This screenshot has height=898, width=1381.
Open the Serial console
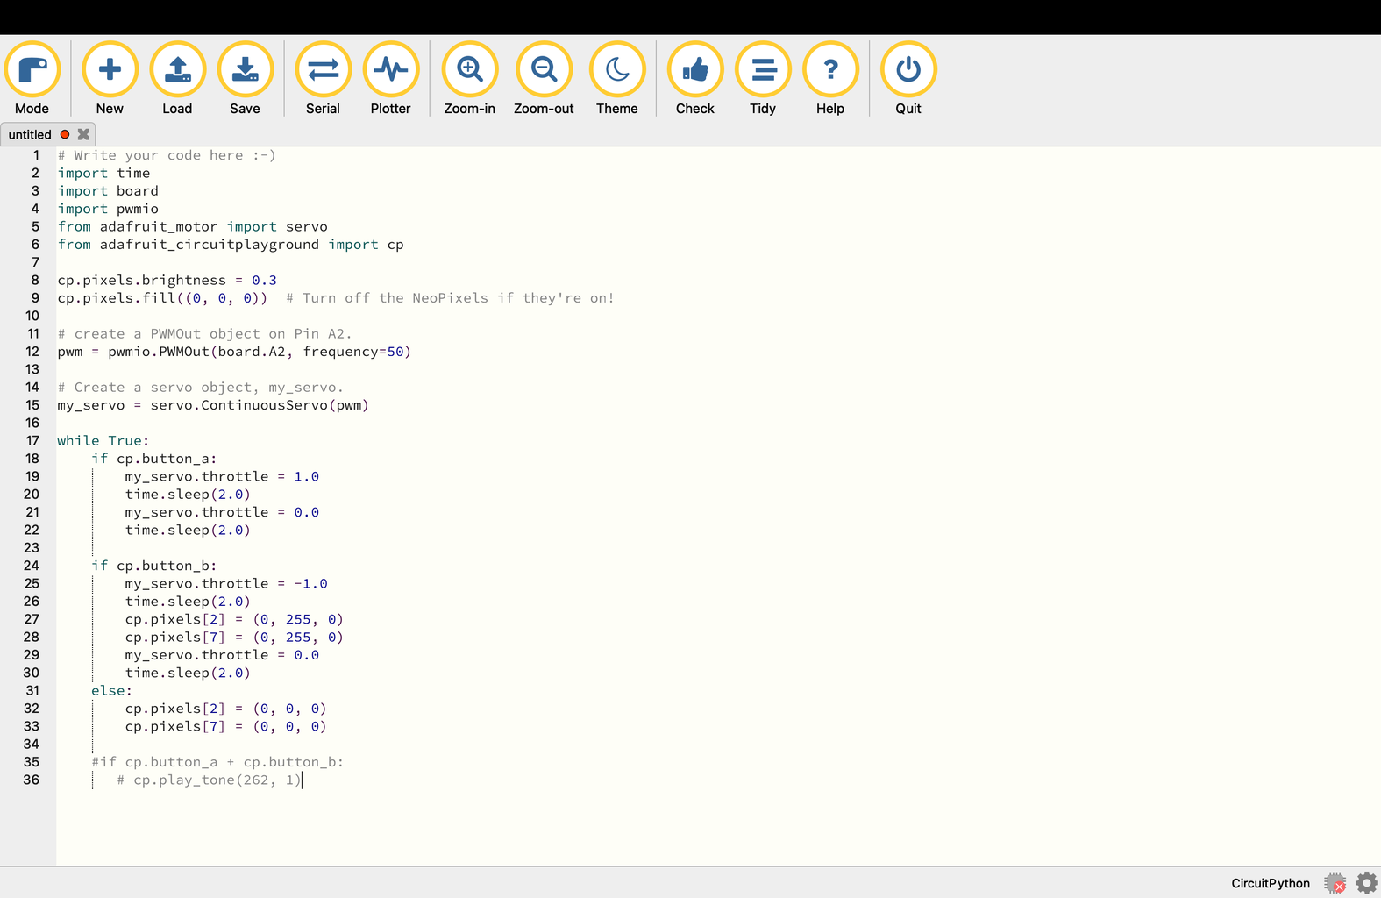coord(323,70)
